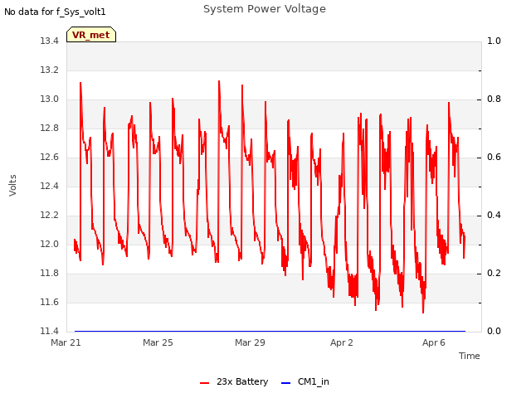Click the Time x-axis label
531x398 pixels.
[x=469, y=356]
